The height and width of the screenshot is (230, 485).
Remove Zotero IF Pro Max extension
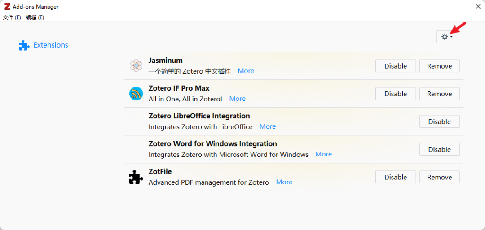coord(439,94)
